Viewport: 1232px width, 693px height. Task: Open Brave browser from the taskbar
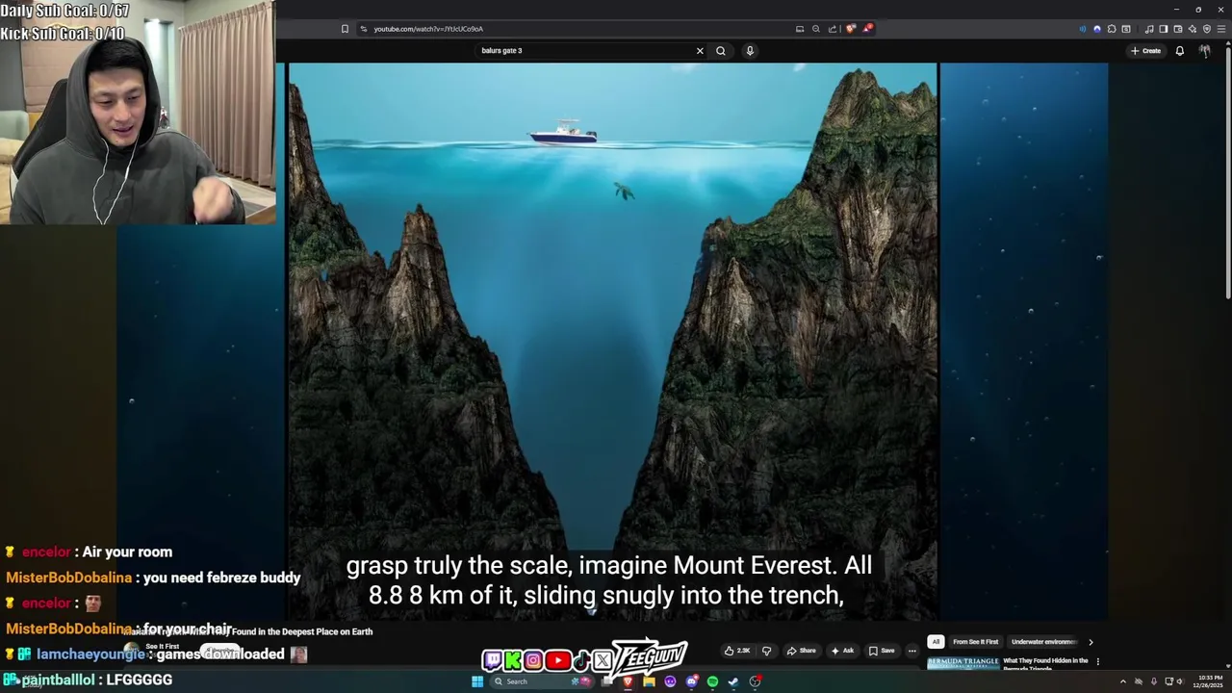pyautogui.click(x=629, y=681)
